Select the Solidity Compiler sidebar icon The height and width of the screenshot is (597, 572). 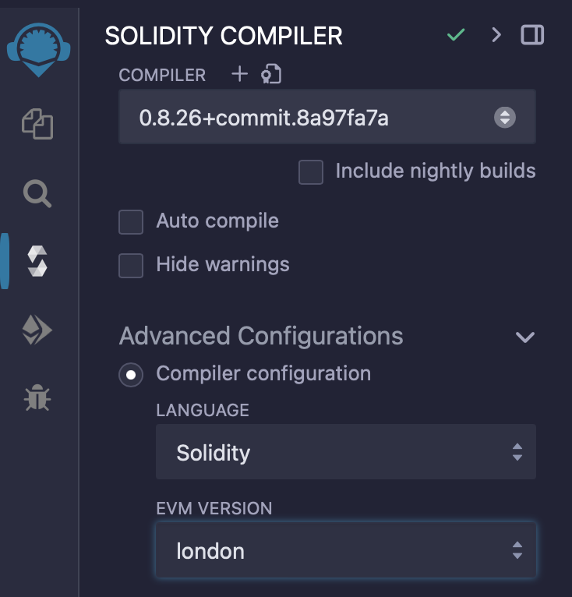(x=37, y=261)
